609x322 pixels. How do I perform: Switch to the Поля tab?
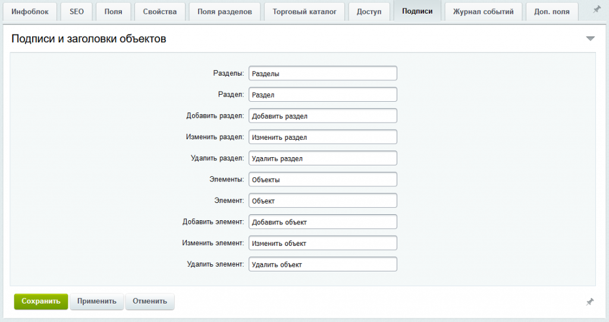[113, 12]
